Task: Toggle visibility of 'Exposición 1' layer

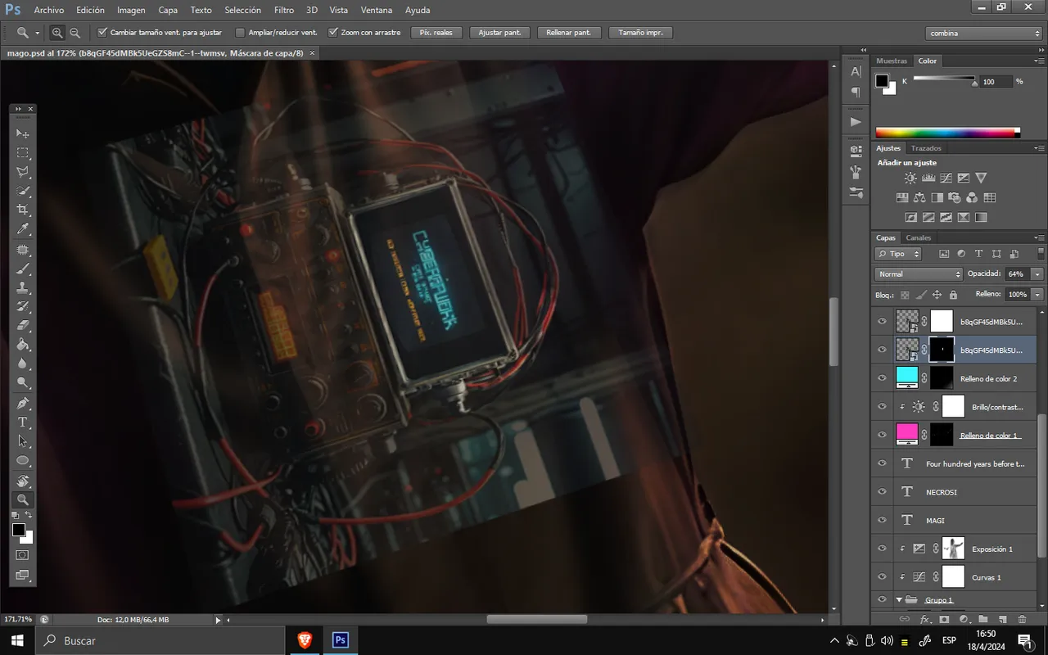Action: coord(882,549)
